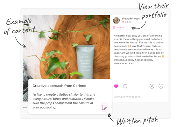This screenshot has height=127, width=191.
Task: Select the Creative approach from Corinne heading
Action: click(59, 86)
